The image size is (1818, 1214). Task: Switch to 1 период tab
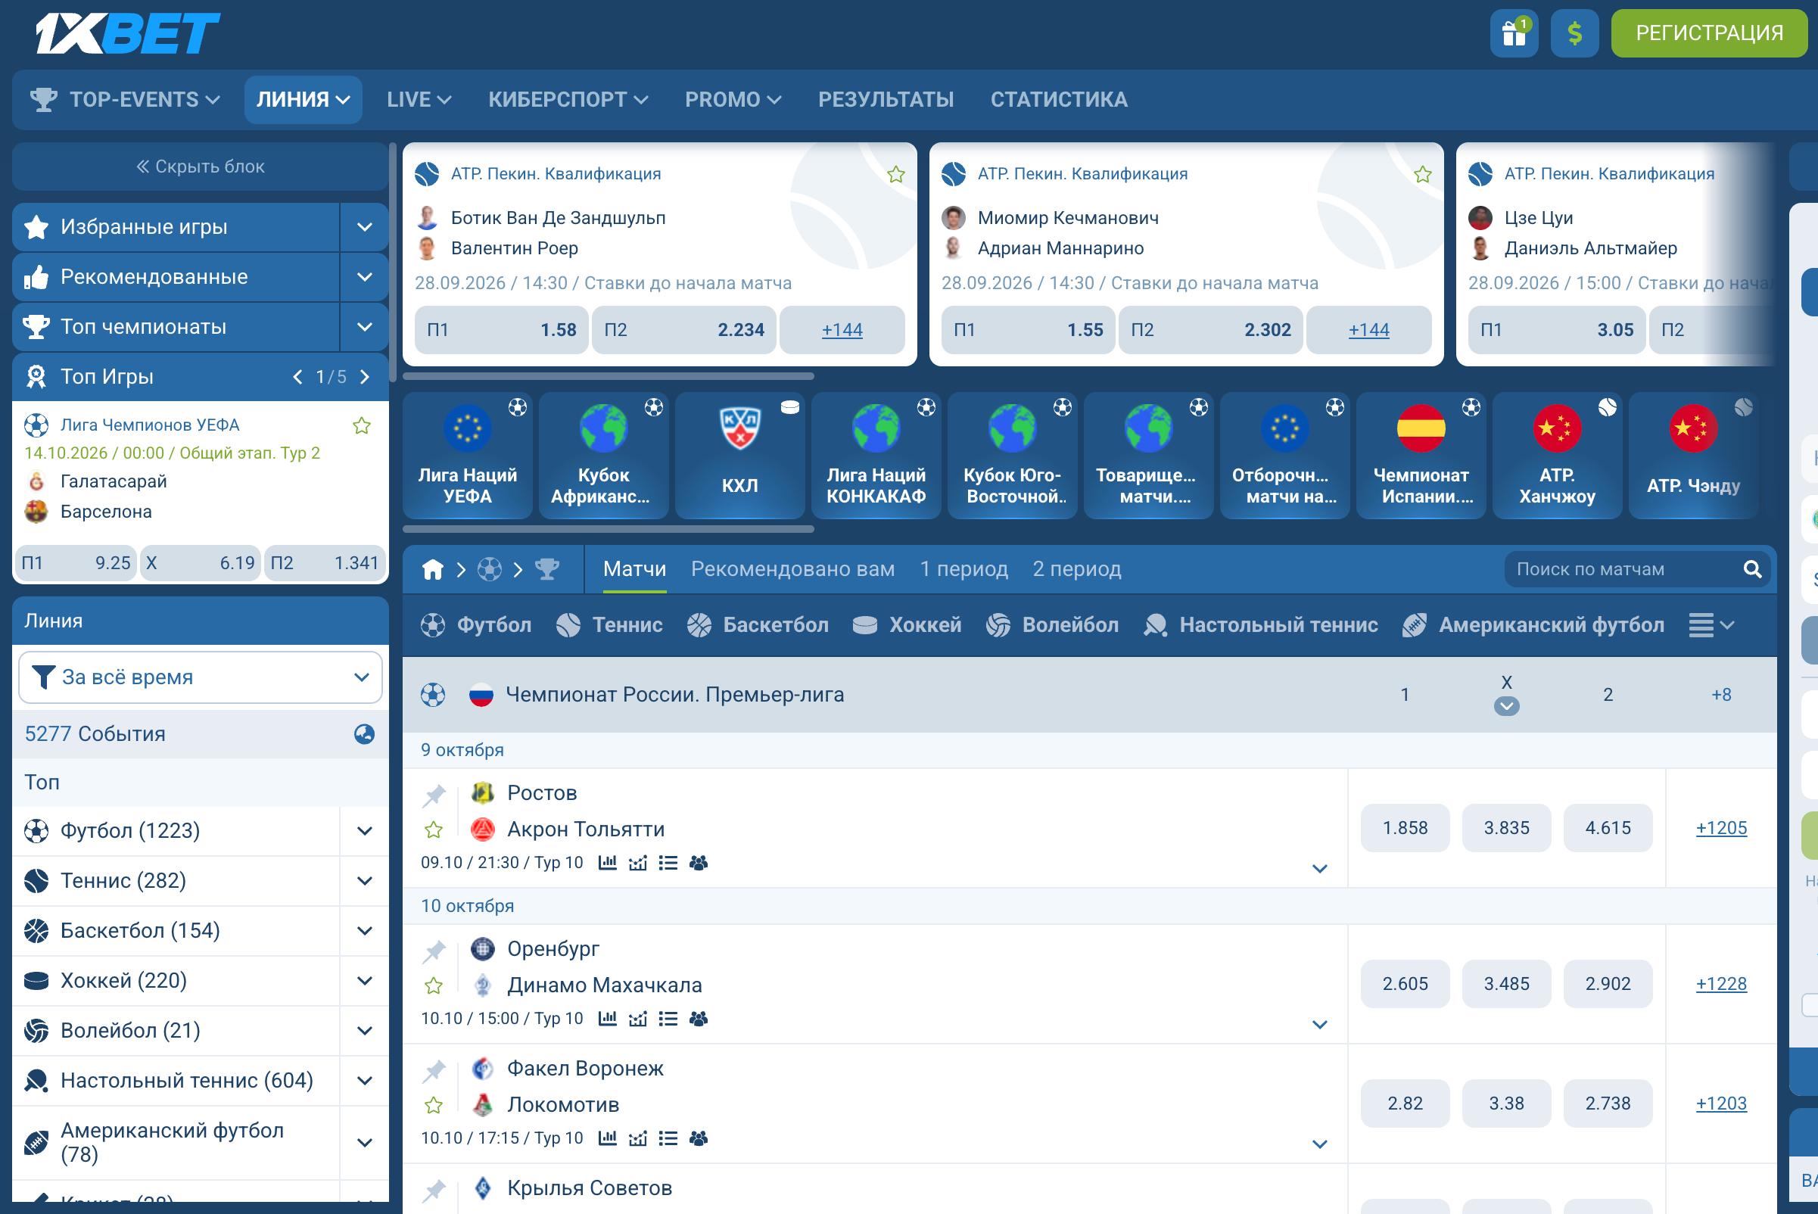coord(963,570)
